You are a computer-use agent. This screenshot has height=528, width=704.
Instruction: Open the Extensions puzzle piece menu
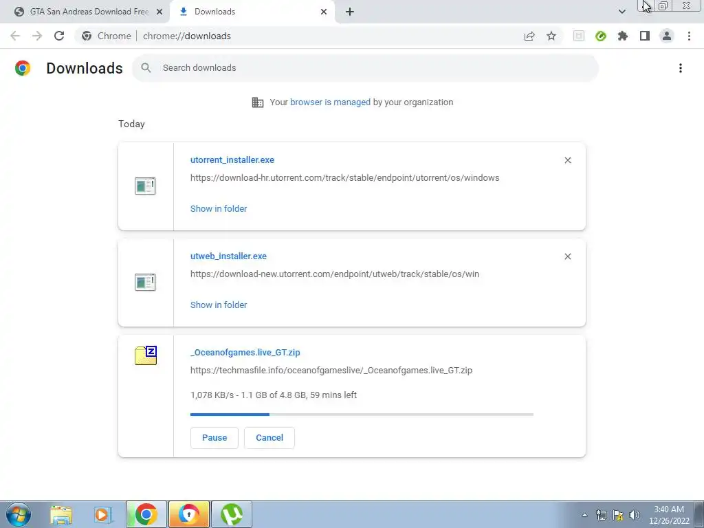623,36
